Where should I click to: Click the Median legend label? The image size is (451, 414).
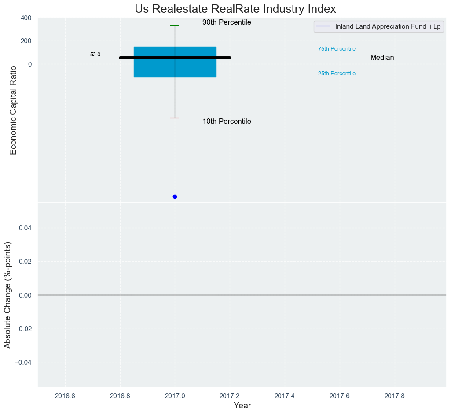click(x=382, y=58)
